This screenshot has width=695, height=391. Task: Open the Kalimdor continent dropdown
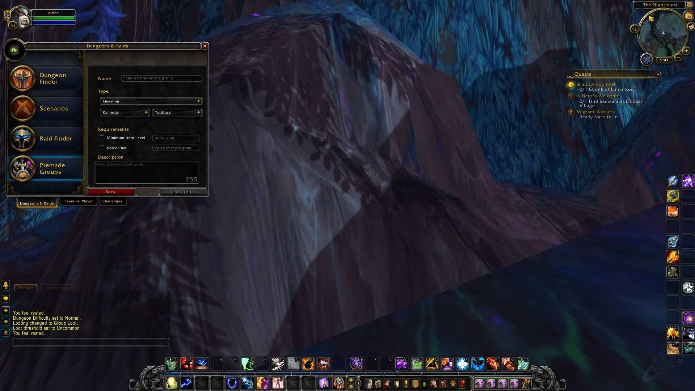pyautogui.click(x=125, y=113)
